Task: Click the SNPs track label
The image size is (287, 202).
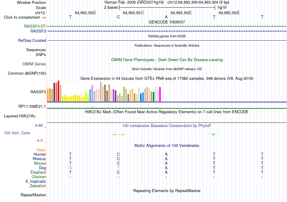Action: pyautogui.click(x=41, y=54)
